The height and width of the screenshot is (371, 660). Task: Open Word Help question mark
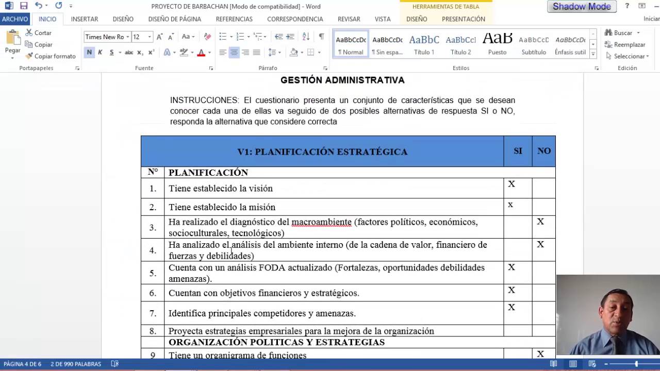tap(627, 6)
